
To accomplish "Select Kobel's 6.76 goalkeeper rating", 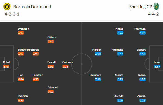I will (x=6, y=67).
